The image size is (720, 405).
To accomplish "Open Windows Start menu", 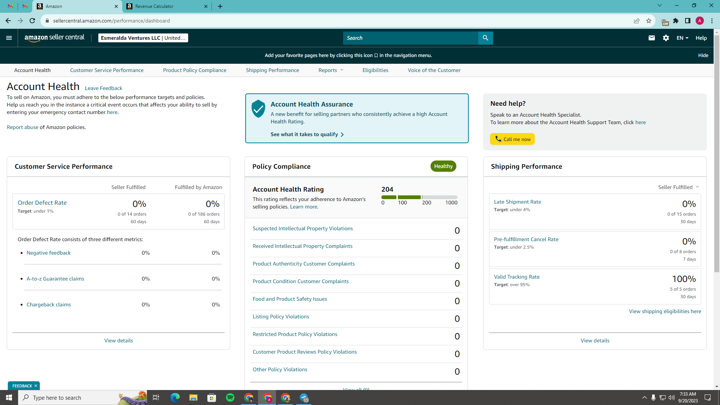I will (x=9, y=397).
